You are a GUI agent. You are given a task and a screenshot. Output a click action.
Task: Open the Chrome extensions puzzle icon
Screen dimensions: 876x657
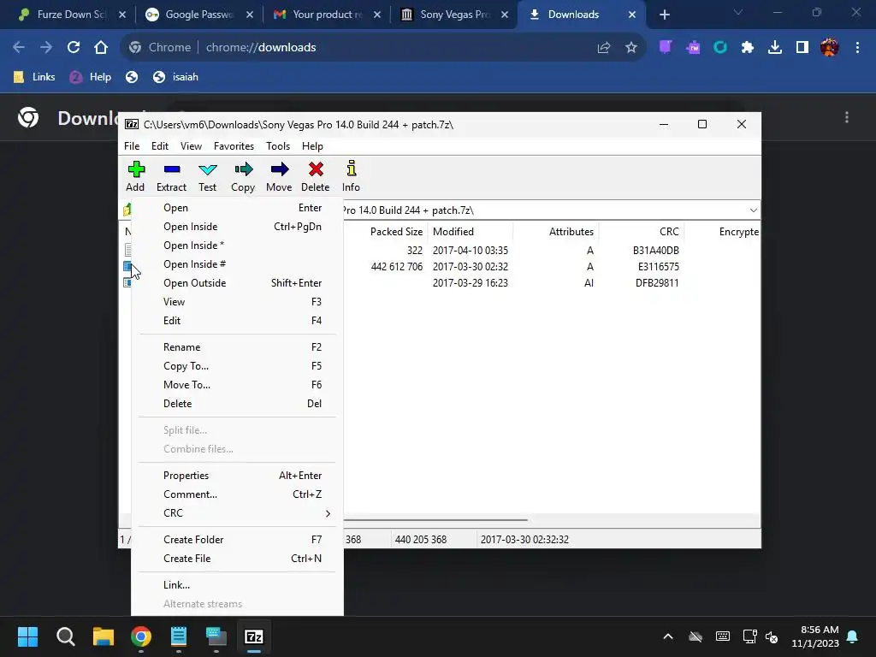(748, 48)
